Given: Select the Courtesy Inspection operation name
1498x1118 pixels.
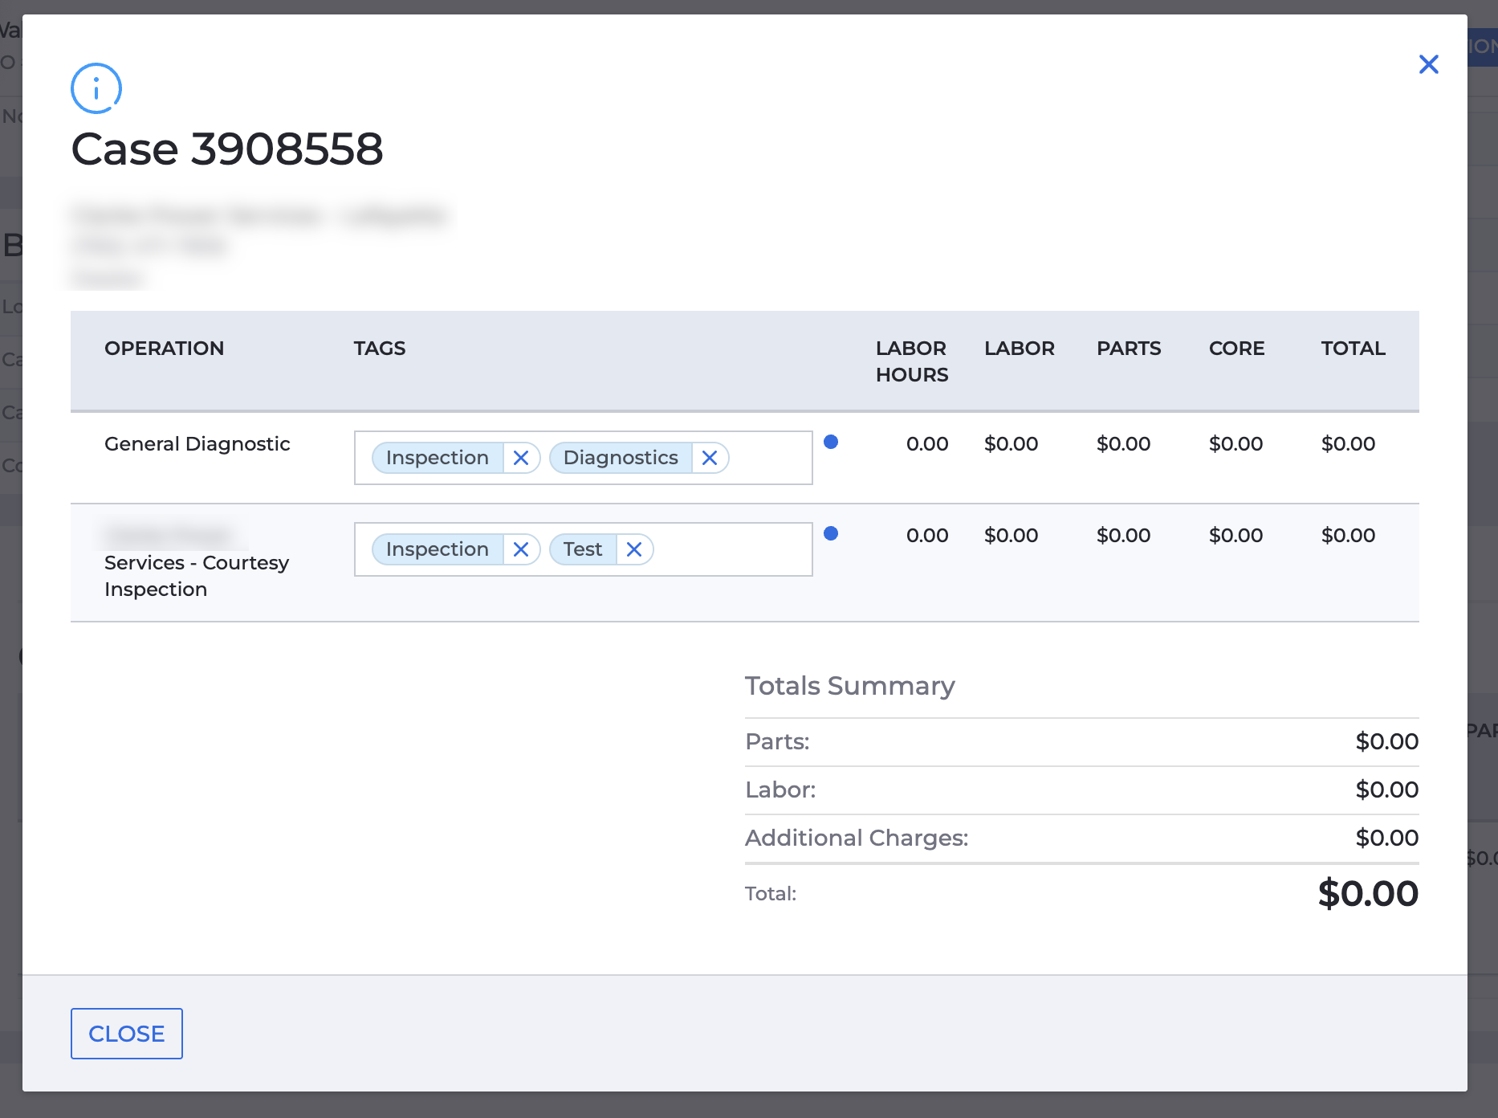Looking at the screenshot, I should click(196, 562).
